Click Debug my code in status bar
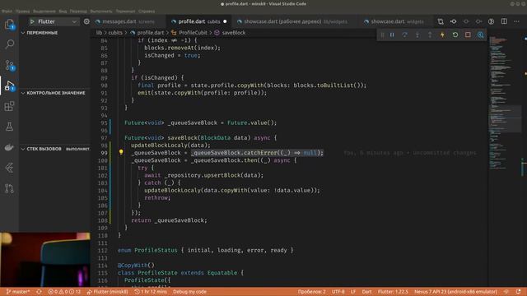Image resolution: width=527 pixels, height=296 pixels. coord(189,292)
